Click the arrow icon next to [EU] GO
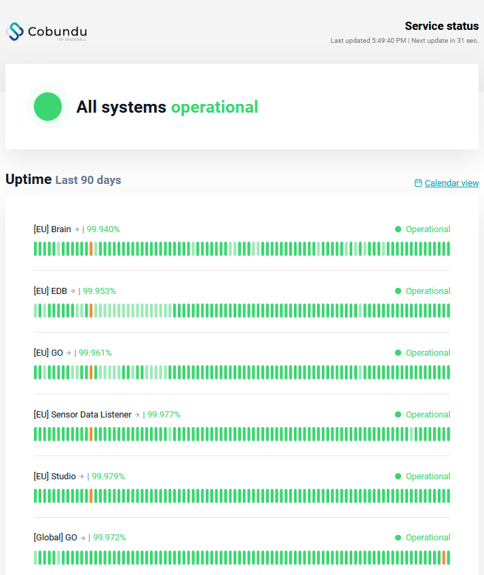484x575 pixels. click(x=69, y=353)
